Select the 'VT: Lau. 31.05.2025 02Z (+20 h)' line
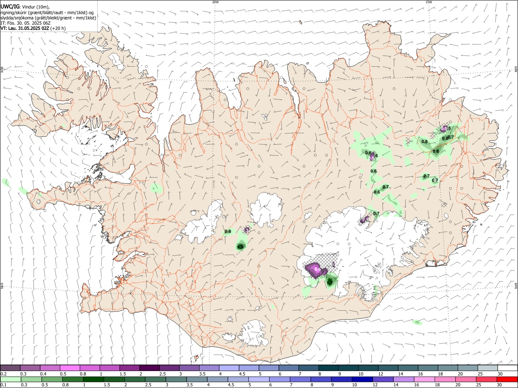Viewport: 518px width, 388px height. click(x=33, y=28)
